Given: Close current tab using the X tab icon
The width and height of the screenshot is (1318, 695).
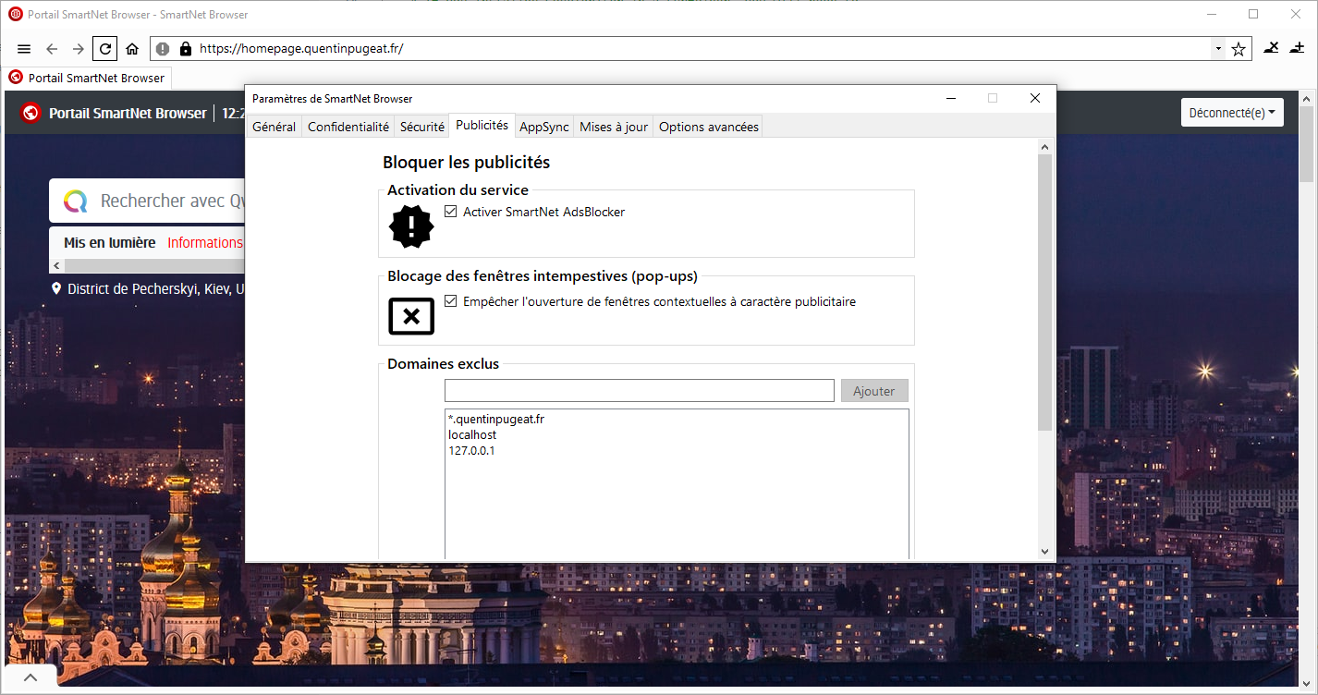Looking at the screenshot, I should pyautogui.click(x=1273, y=48).
